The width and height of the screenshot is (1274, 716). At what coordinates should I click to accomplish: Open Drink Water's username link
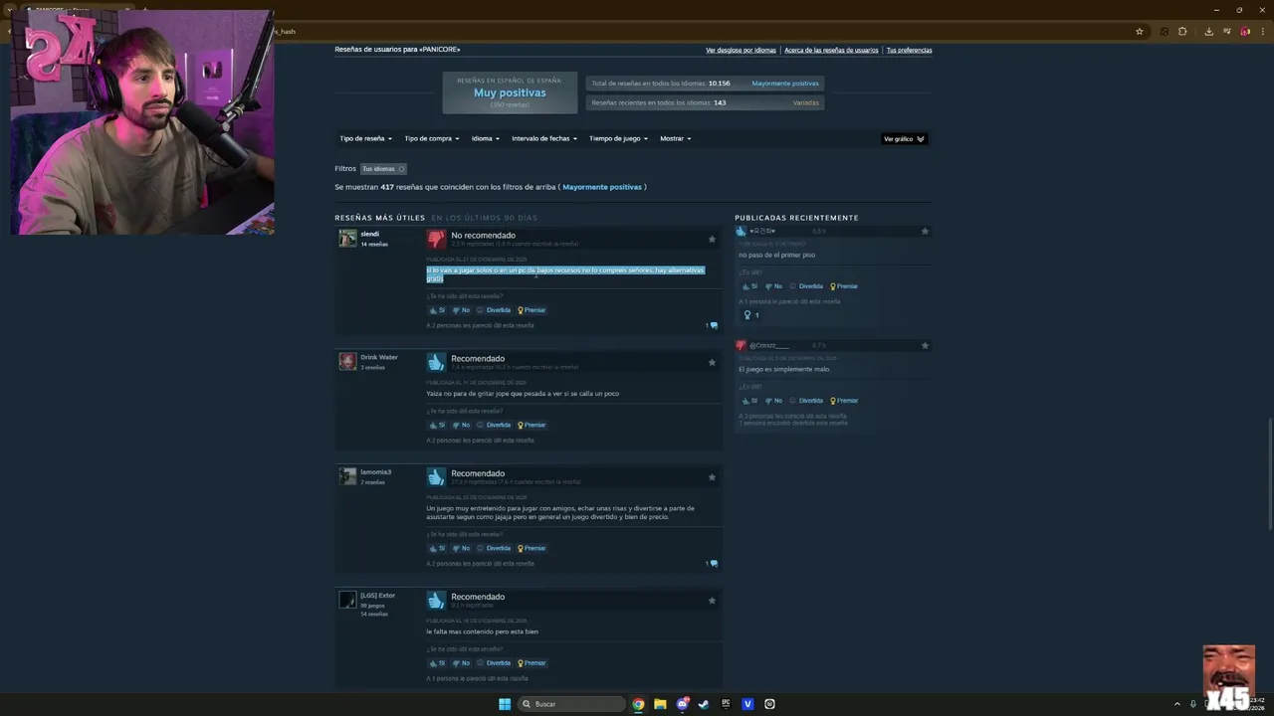point(379,357)
